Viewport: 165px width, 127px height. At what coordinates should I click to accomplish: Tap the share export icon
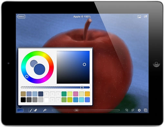point(145,16)
